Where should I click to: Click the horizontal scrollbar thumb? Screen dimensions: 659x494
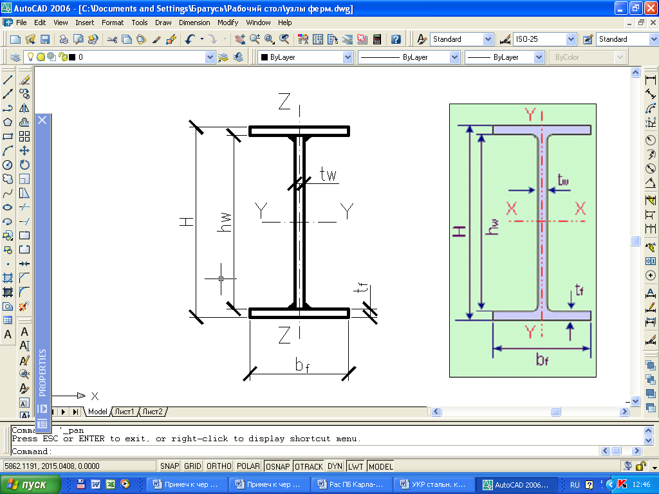555,412
